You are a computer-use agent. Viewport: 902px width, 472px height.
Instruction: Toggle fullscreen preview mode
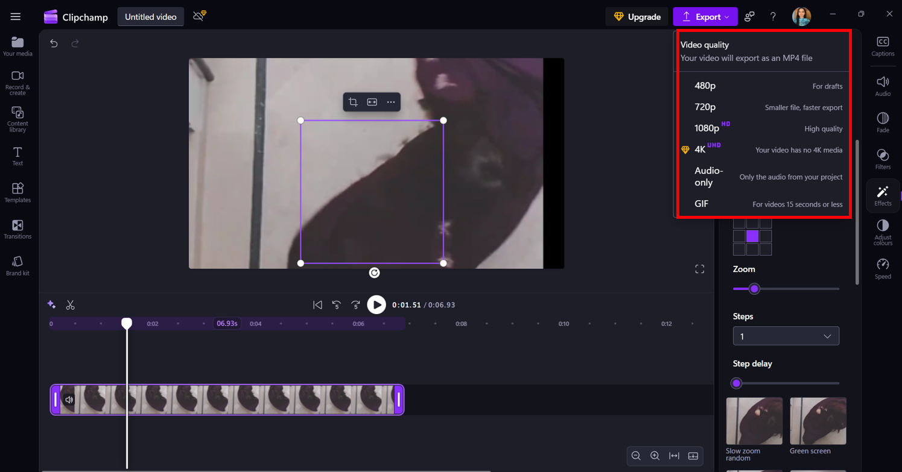click(x=699, y=269)
